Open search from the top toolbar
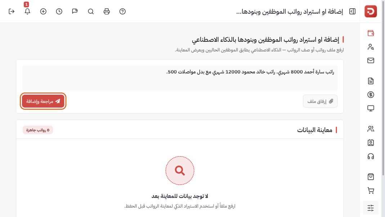 [x=91, y=12]
